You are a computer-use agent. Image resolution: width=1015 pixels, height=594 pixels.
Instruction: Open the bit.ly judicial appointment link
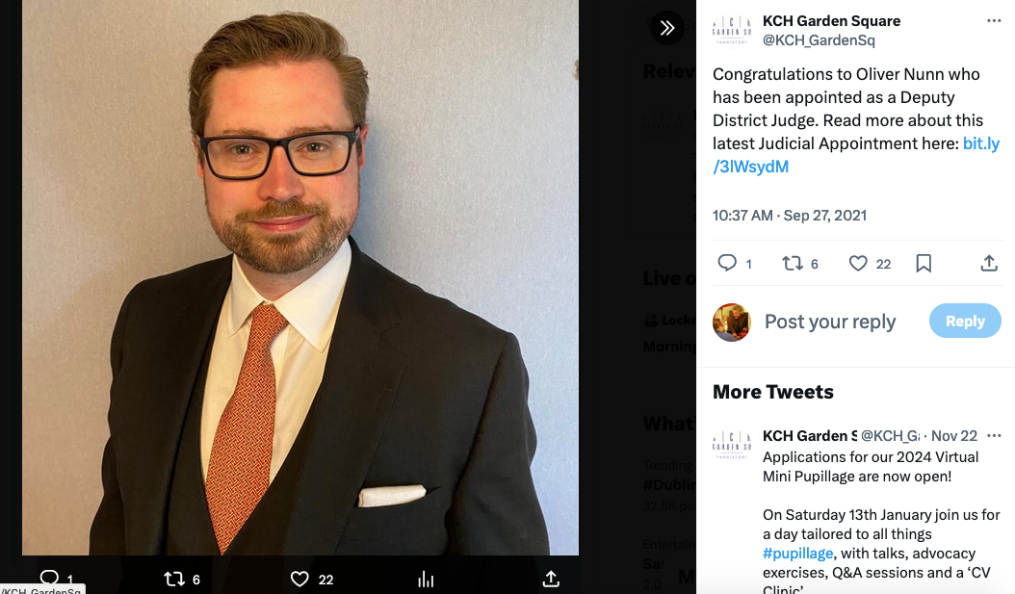pyautogui.click(x=980, y=143)
